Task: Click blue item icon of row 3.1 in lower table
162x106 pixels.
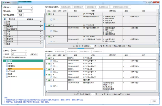Action: coord(51,72)
